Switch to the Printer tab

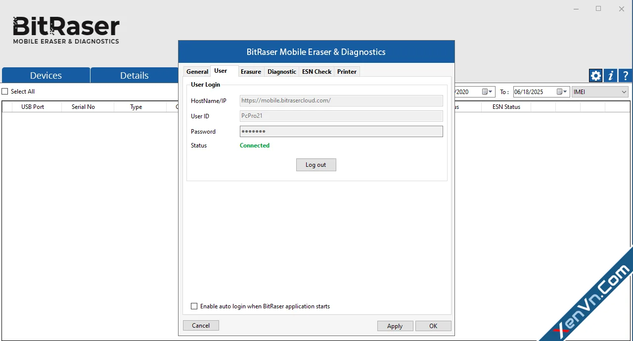(x=347, y=72)
